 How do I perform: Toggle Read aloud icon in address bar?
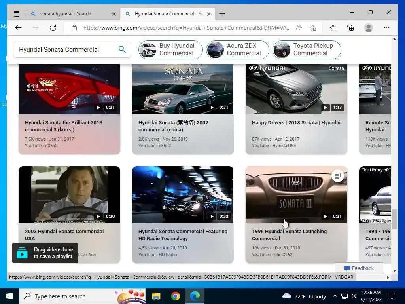pyautogui.click(x=299, y=28)
